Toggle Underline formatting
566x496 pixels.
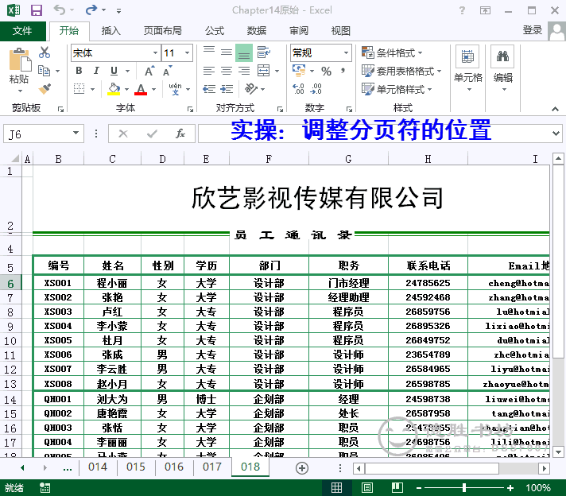114,71
